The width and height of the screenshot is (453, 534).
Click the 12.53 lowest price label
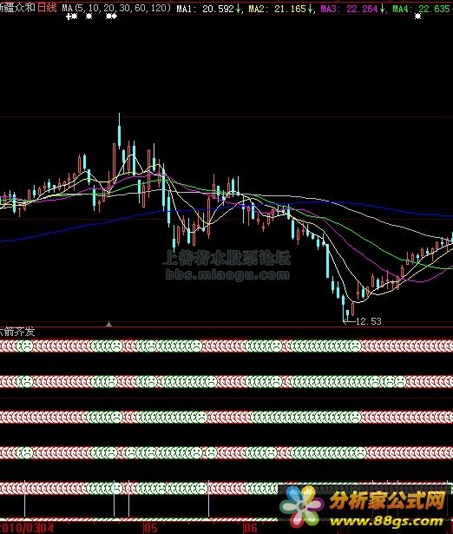coord(368,321)
